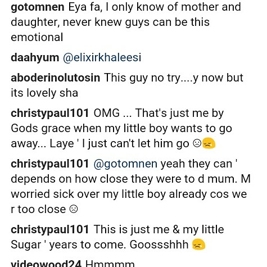Tap the crying emoji after 'let him go'
The image size is (267, 267).
[x=209, y=143]
